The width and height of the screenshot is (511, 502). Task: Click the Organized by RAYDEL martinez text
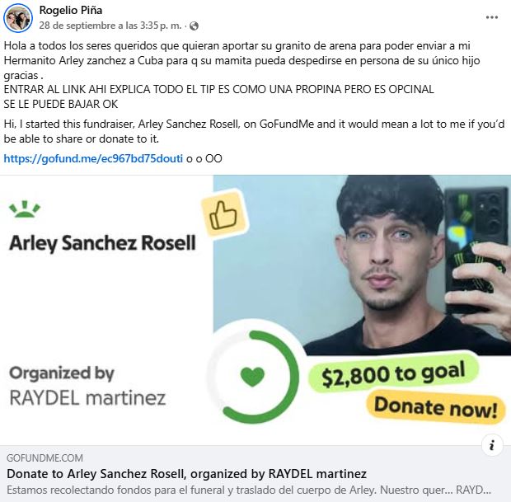[87, 386]
